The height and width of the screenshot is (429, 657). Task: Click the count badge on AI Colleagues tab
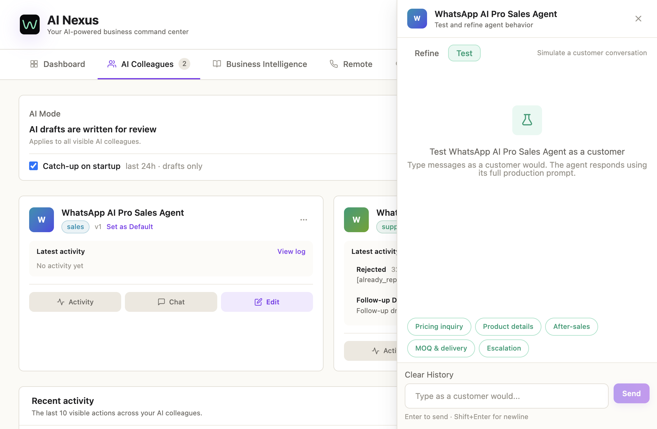[x=184, y=64]
